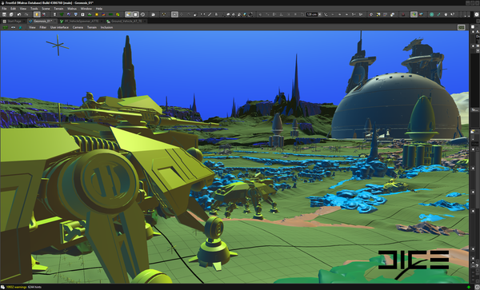The image size is (480, 290).
Task: Click the Save All icon next to Save
Action: pyautogui.click(x=11, y=14)
